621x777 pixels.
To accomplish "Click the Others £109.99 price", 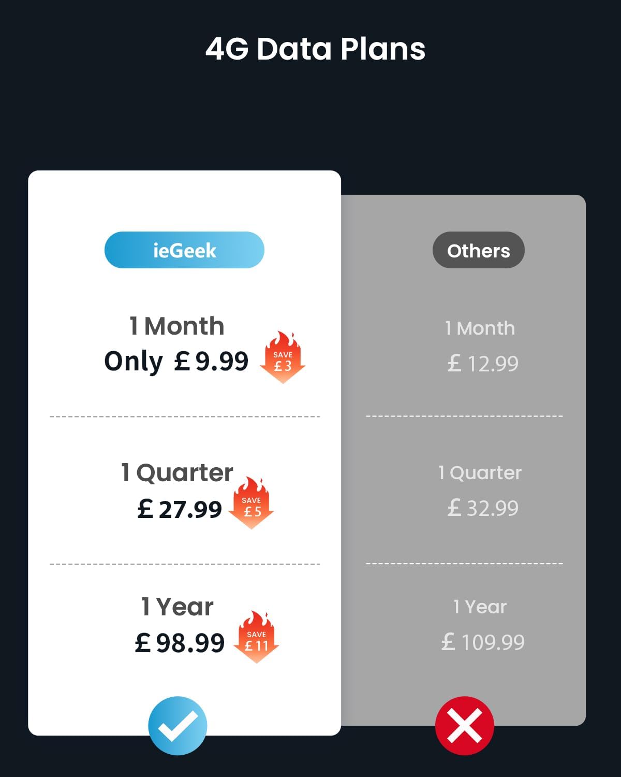I will [x=483, y=642].
